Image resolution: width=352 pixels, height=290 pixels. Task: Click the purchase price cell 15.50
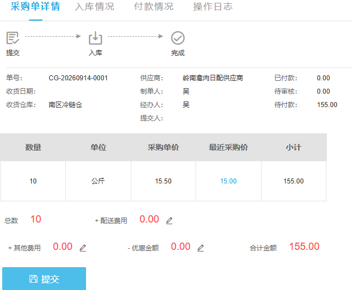point(163,181)
